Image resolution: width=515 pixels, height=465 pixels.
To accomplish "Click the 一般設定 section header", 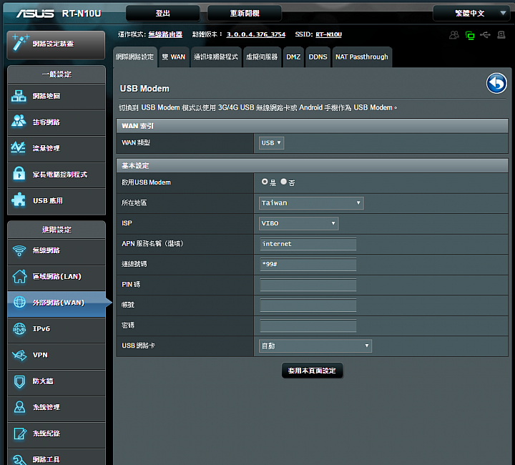I will coord(57,74).
